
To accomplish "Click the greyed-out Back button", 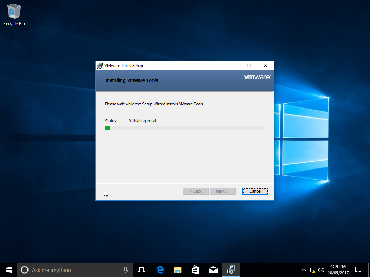I will pos(195,191).
